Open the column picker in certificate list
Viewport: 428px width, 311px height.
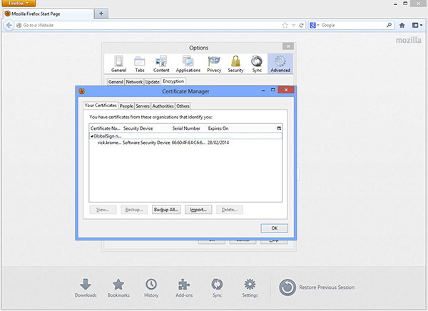click(x=279, y=128)
